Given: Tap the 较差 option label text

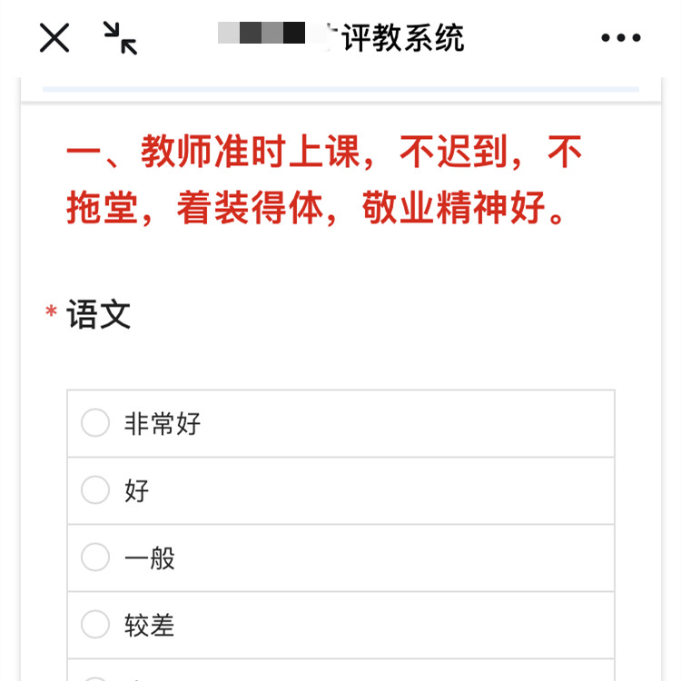Looking at the screenshot, I should (150, 626).
